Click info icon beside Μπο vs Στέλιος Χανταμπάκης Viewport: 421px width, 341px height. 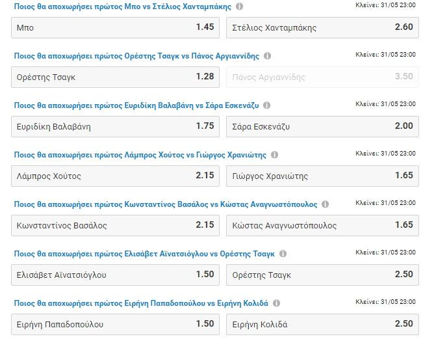(x=240, y=7)
